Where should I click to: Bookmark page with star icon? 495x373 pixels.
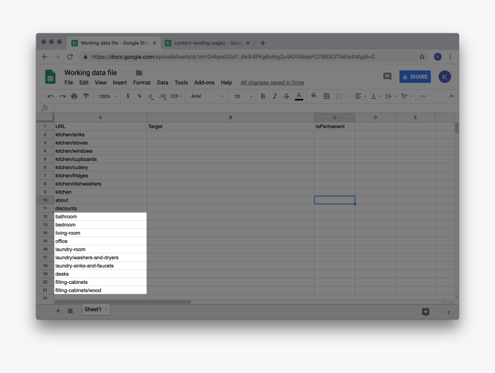click(x=422, y=57)
